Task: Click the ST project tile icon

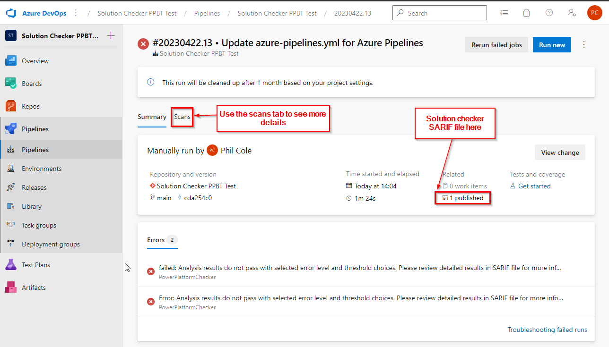Action: [11, 36]
